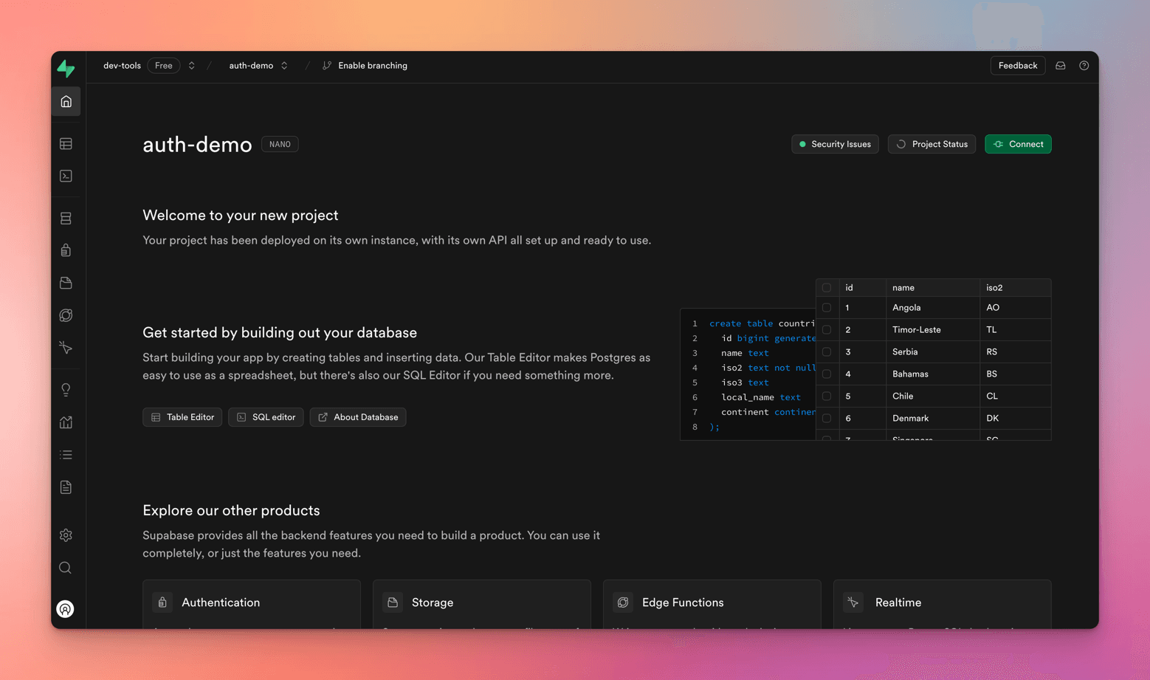Click the search icon in sidebar
The width and height of the screenshot is (1150, 680).
click(66, 568)
